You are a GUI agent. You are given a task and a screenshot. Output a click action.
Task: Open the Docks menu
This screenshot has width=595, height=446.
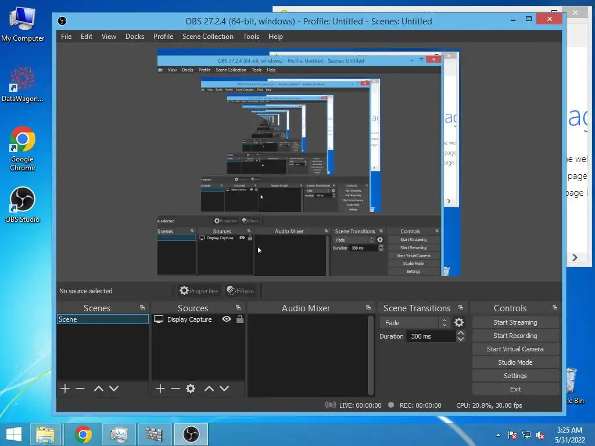click(135, 37)
